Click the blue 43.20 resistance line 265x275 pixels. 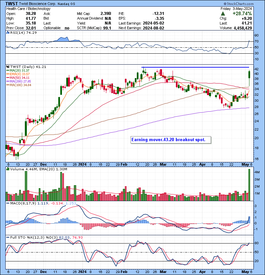[195, 67]
